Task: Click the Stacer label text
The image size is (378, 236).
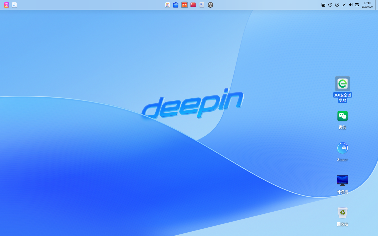Action: pos(343,160)
